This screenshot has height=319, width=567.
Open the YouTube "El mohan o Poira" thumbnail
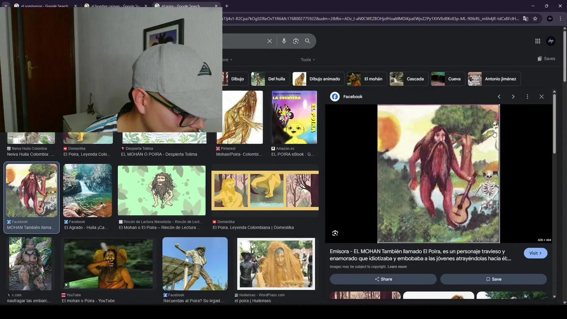click(x=109, y=264)
